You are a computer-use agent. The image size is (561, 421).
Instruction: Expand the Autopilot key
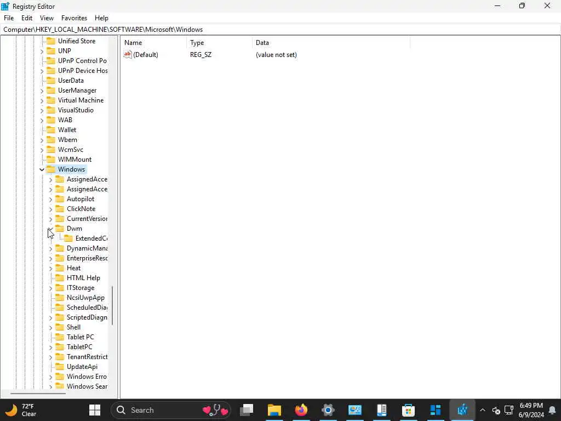(x=50, y=199)
